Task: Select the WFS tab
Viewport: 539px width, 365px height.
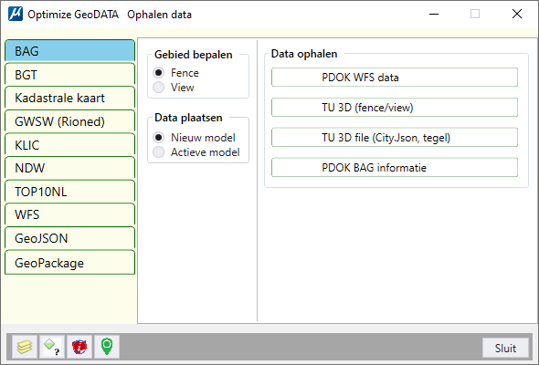Action: (x=69, y=214)
